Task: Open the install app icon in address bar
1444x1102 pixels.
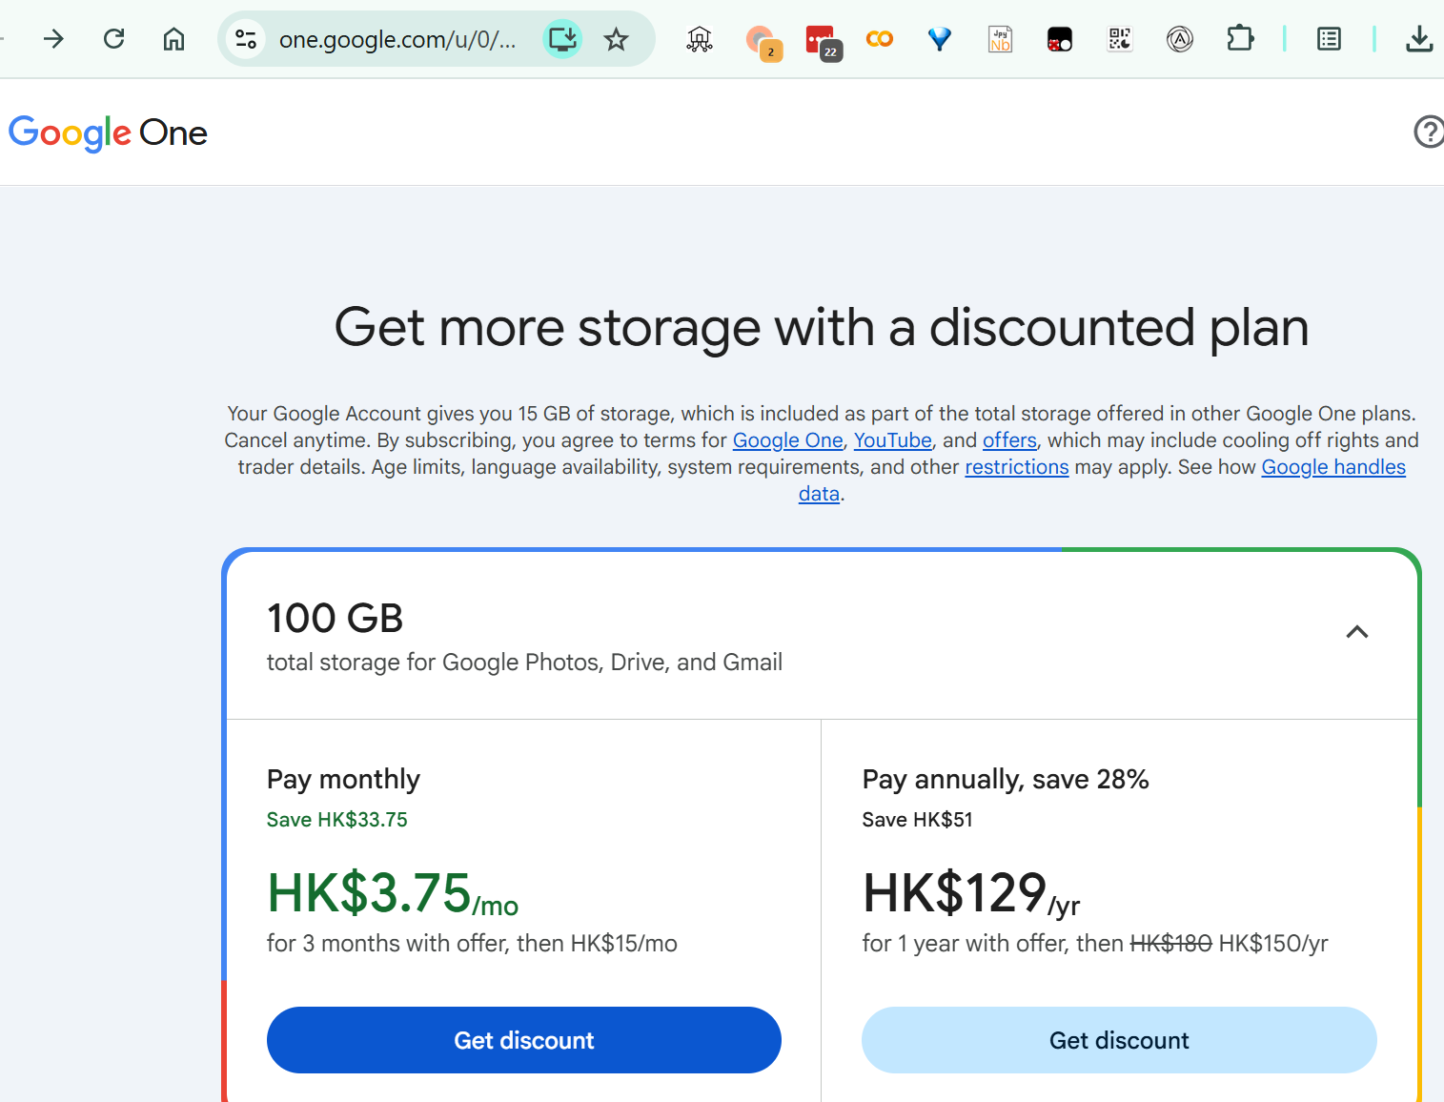Action: pyautogui.click(x=562, y=39)
